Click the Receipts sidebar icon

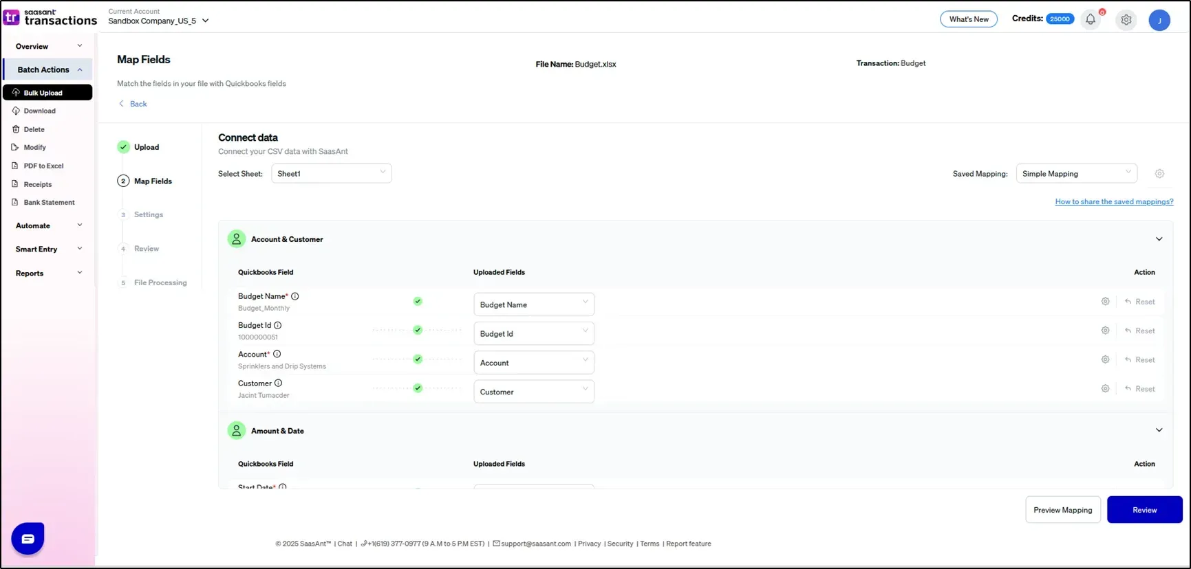(16, 184)
